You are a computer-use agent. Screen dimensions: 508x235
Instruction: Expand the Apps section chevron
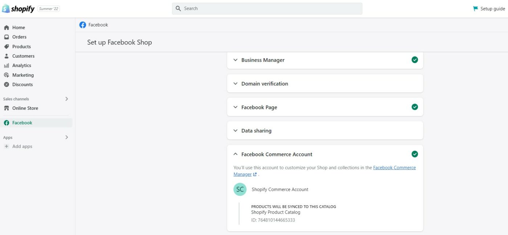[x=67, y=137]
